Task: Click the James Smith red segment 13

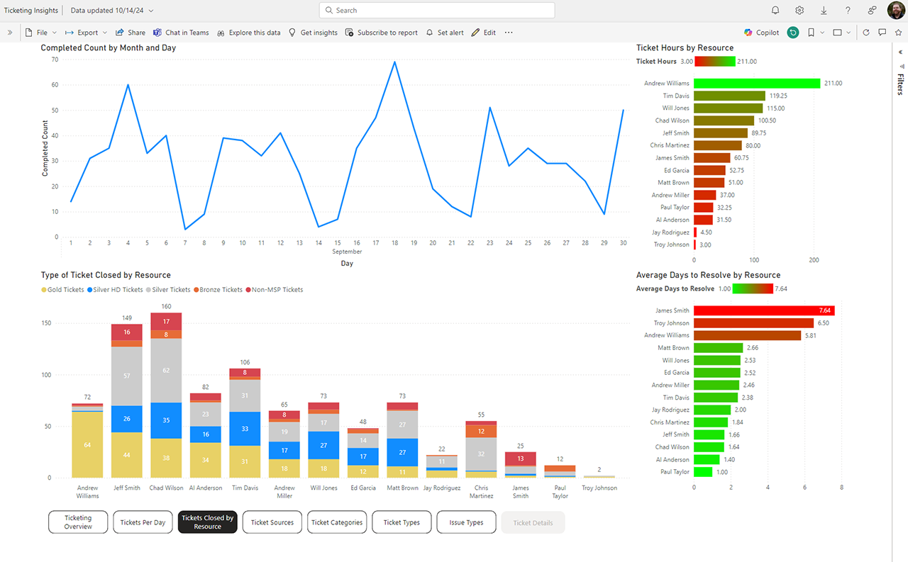Action: pos(521,459)
